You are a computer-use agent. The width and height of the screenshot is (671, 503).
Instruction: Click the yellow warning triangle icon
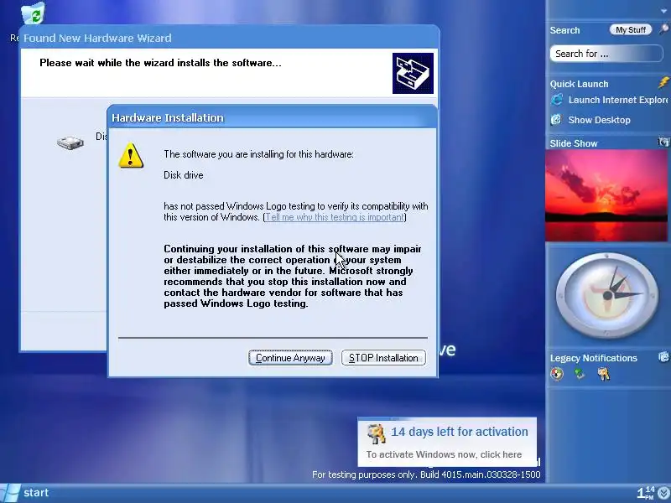[131, 155]
